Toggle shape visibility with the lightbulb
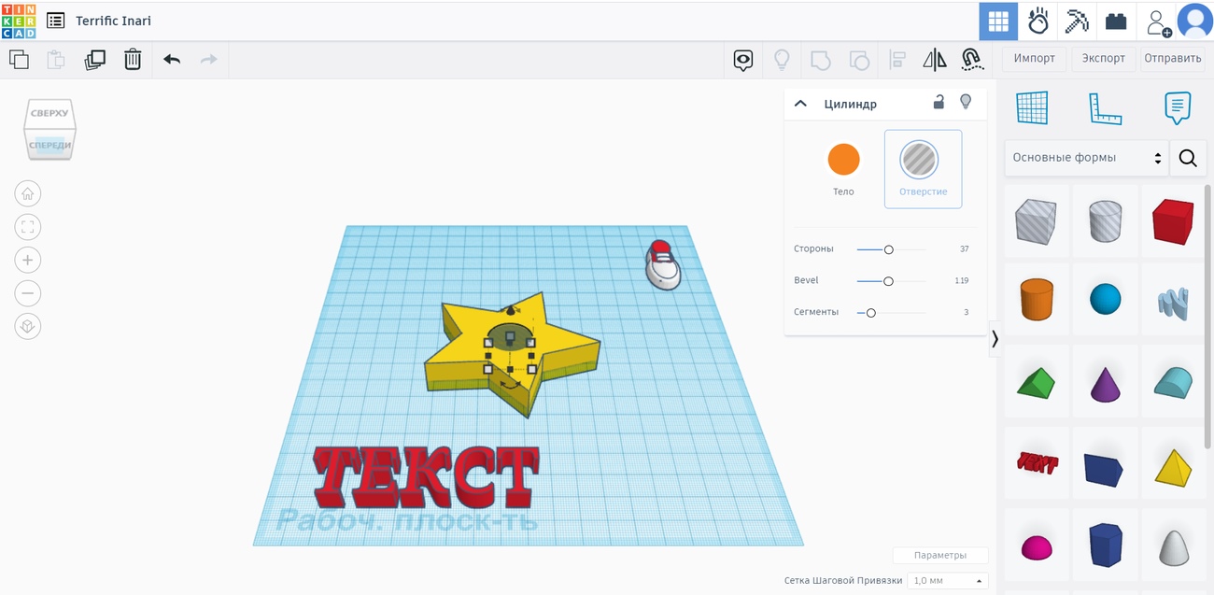The width and height of the screenshot is (1214, 595). [966, 103]
